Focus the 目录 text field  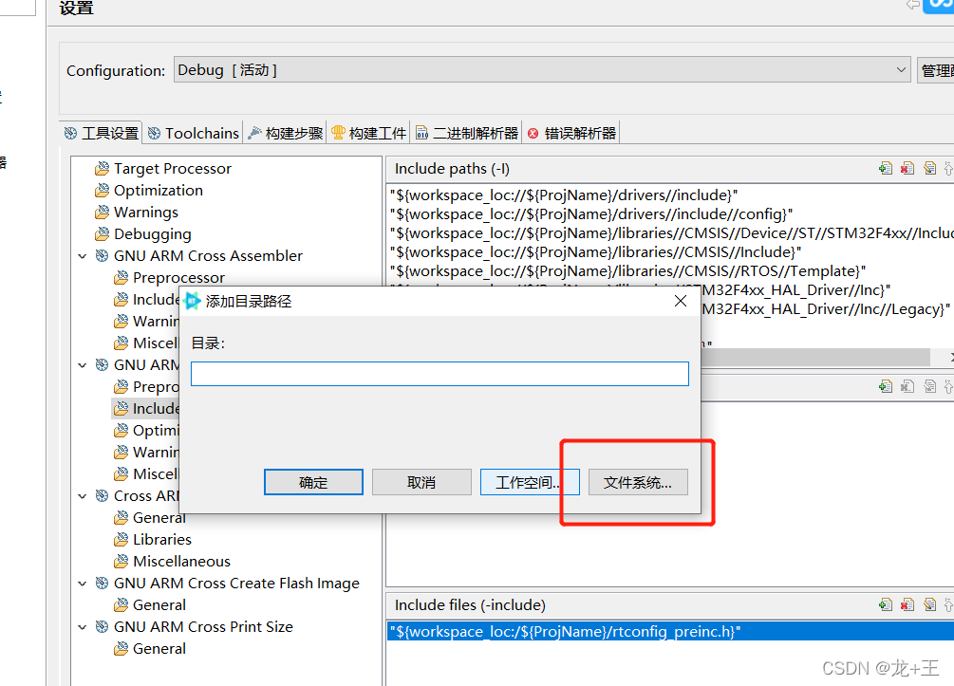pyautogui.click(x=440, y=374)
